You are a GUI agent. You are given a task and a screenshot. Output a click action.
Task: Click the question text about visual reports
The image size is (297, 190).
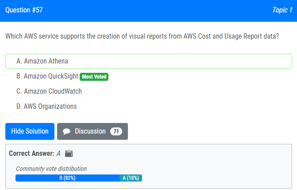click(142, 36)
